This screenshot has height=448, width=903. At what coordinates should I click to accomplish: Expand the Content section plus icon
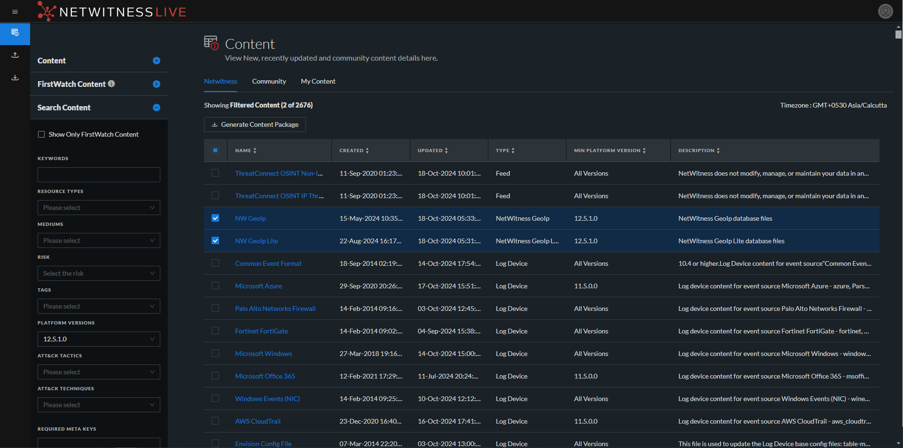(157, 61)
